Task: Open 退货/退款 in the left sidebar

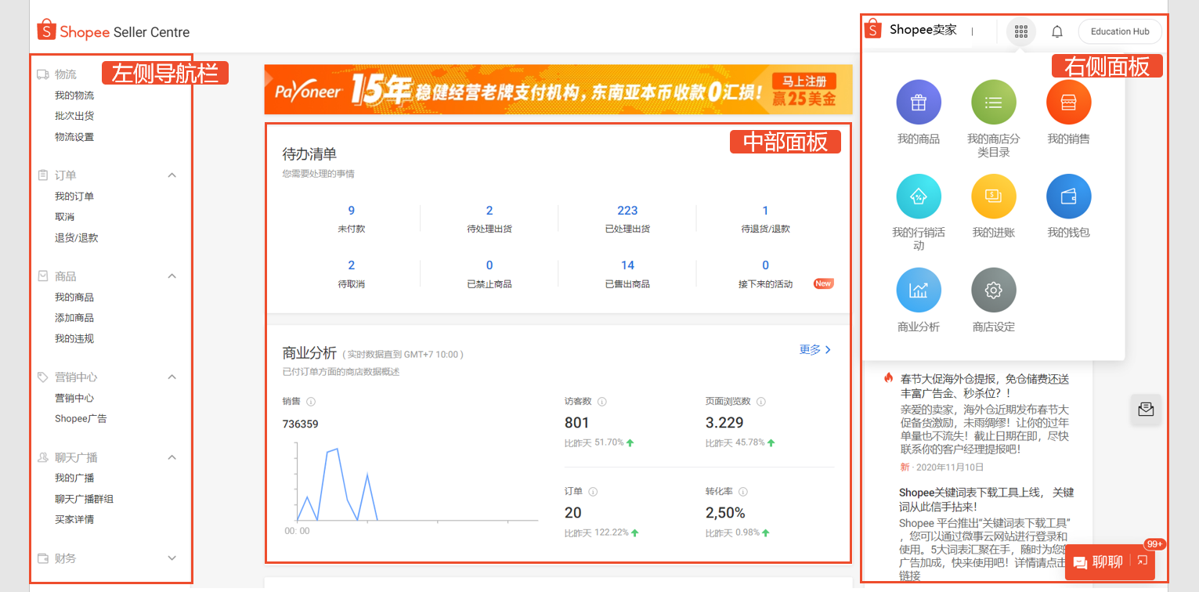Action: click(77, 238)
